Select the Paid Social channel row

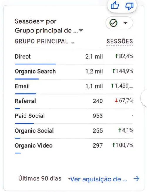(x=74, y=116)
